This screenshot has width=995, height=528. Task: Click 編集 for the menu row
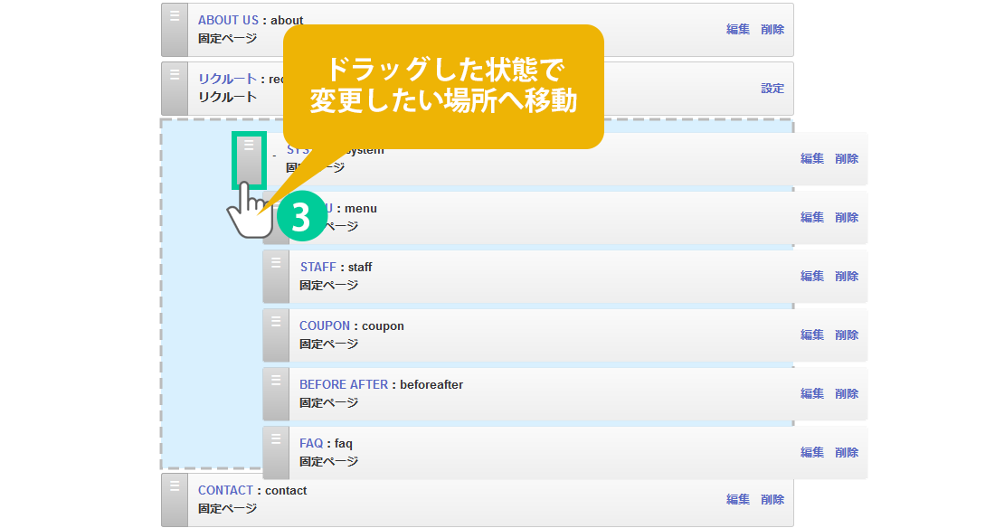tap(812, 217)
